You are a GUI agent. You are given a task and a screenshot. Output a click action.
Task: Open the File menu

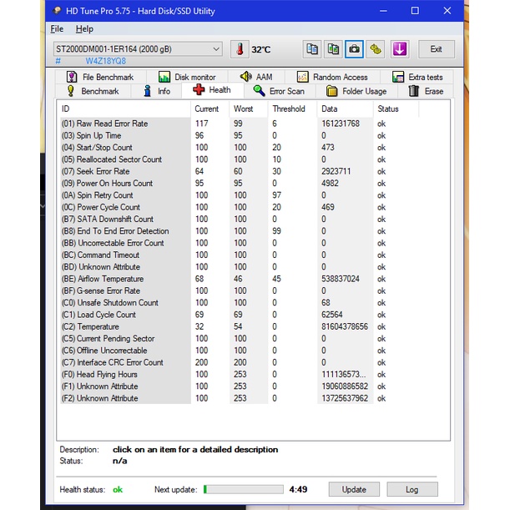pyautogui.click(x=57, y=29)
